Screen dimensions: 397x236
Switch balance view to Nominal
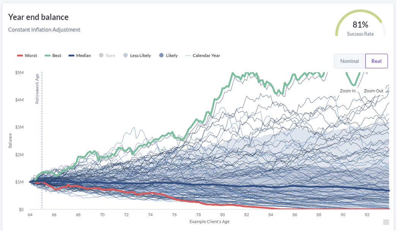tap(350, 61)
